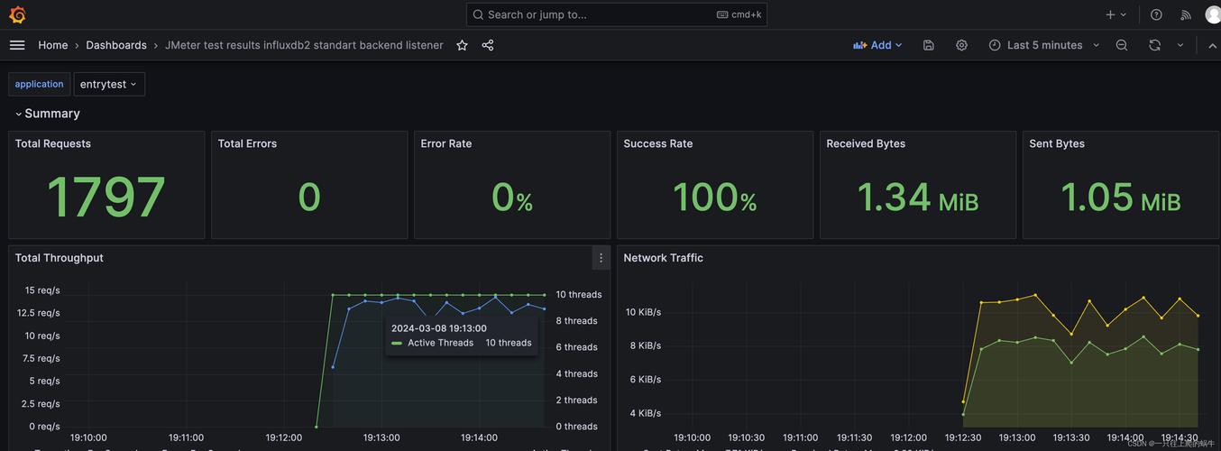Click the 100% success rate value
The width and height of the screenshot is (1221, 451).
point(715,198)
